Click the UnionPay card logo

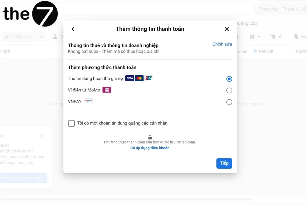[x=148, y=78]
